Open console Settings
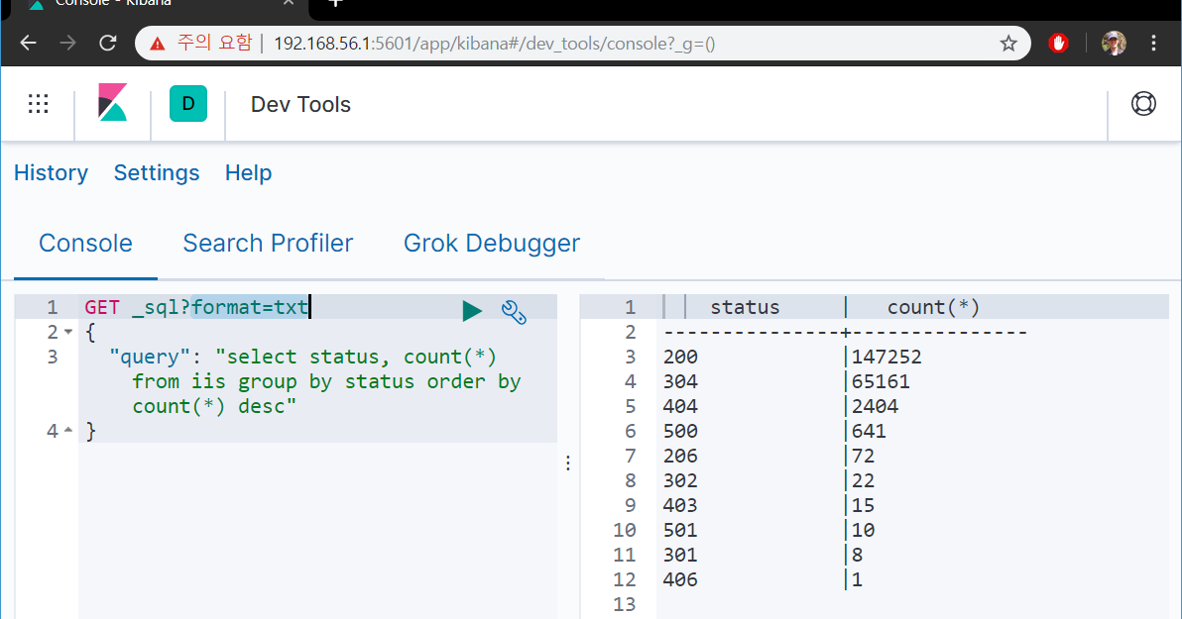 click(x=156, y=172)
